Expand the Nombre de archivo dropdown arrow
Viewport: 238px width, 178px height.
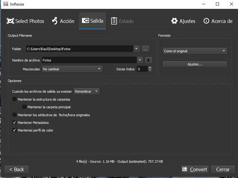click(x=140, y=60)
